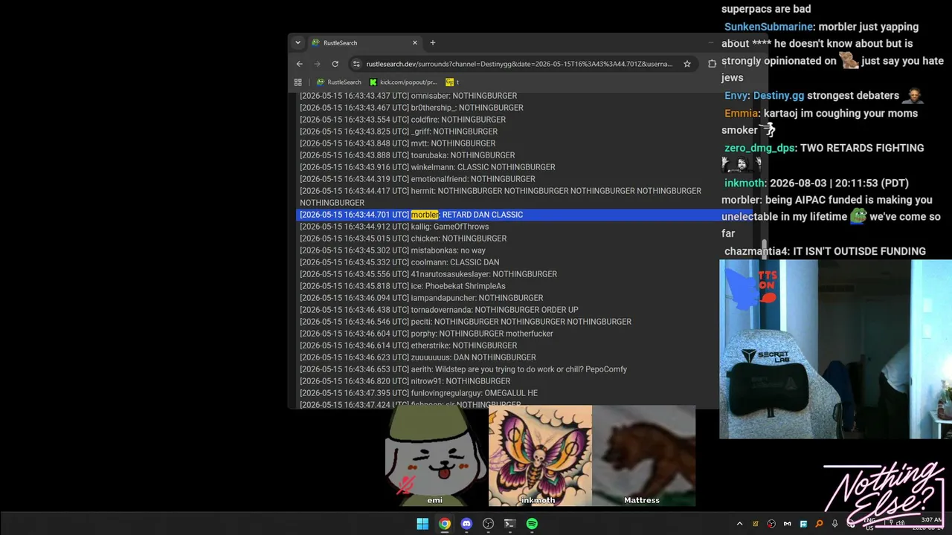Click the blue tray icon
This screenshot has height=535, width=952.
(803, 524)
